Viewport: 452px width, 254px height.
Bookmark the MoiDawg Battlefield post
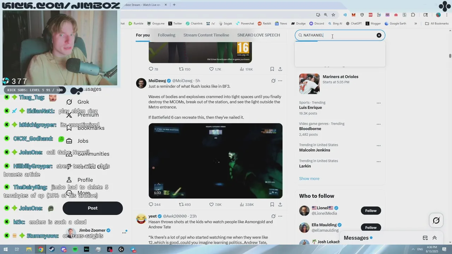[272, 205]
